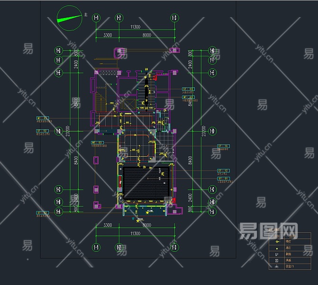Screen dimensions: 318x285
Task: Select top grid bubble 1-3
Action: point(174,18)
